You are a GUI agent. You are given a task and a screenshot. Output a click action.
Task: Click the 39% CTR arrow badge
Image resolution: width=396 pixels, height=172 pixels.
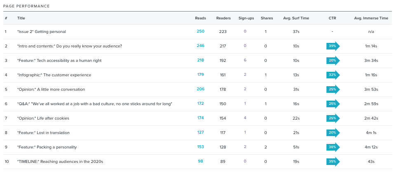click(x=333, y=46)
